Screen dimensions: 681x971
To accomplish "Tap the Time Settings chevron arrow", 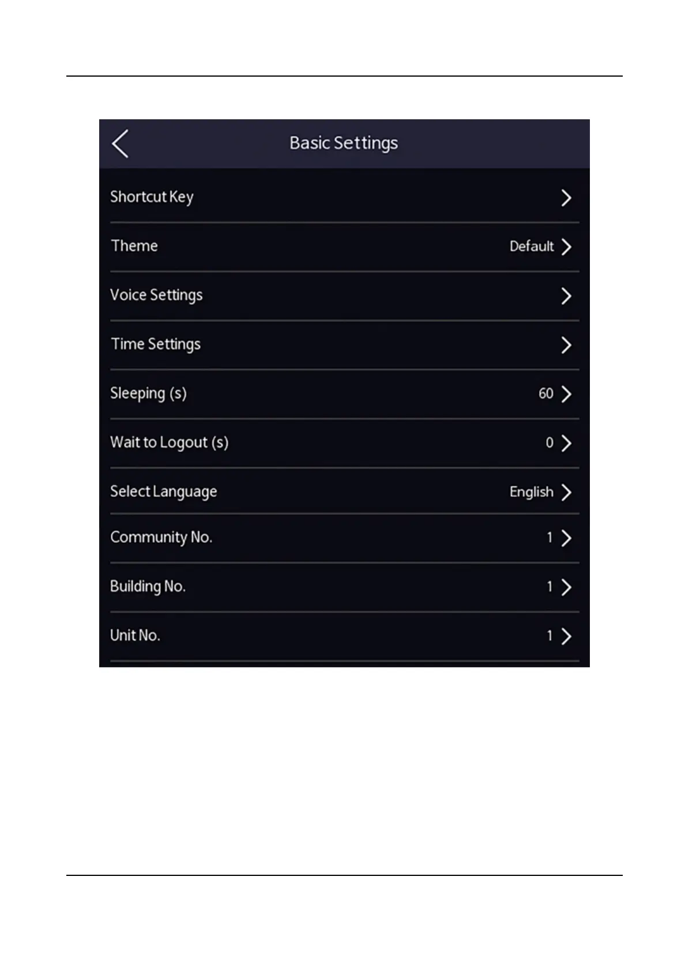I will point(566,345).
